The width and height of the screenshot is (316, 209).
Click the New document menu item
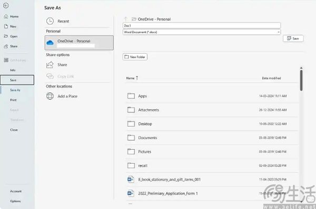pyautogui.click(x=11, y=26)
